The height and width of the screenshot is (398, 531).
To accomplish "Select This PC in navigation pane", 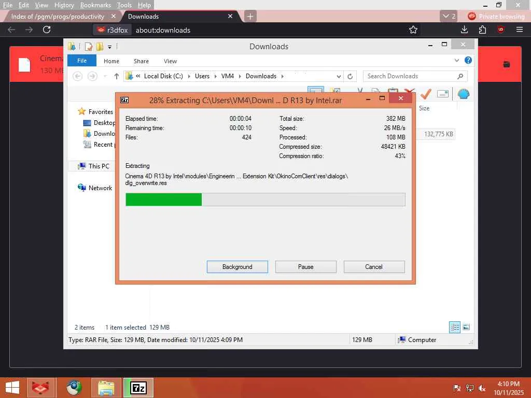I will (99, 166).
